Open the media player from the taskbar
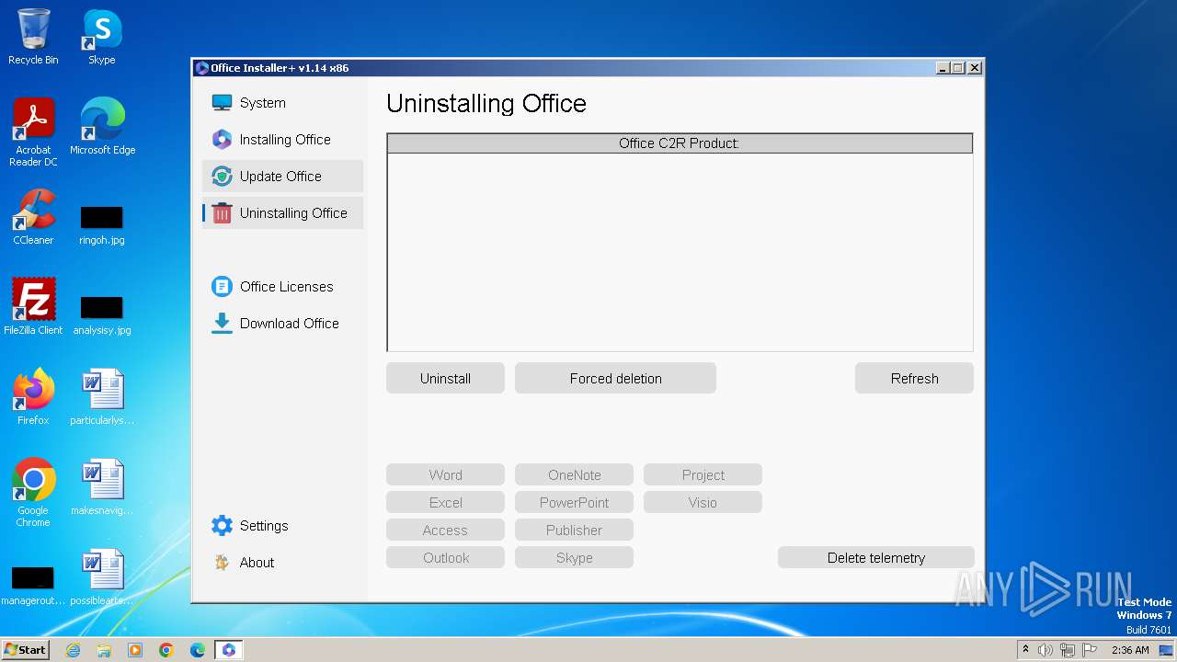 135,650
